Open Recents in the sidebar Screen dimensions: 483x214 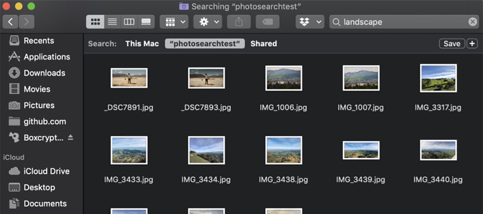39,41
